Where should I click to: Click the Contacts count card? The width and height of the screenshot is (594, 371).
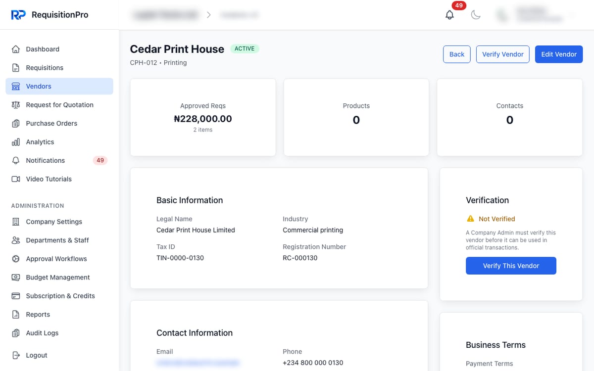pos(510,118)
